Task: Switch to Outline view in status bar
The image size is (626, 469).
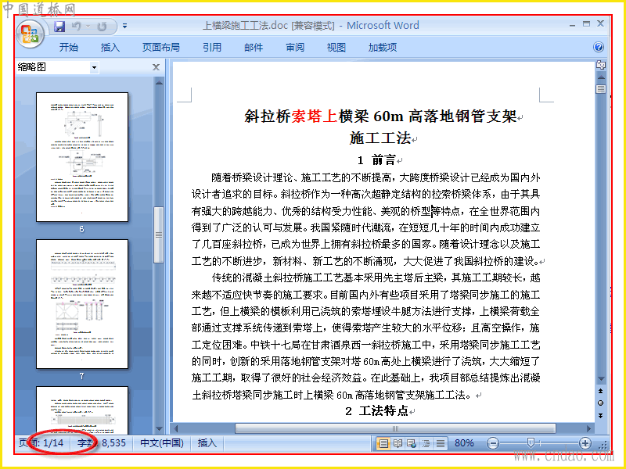Action: 426,443
